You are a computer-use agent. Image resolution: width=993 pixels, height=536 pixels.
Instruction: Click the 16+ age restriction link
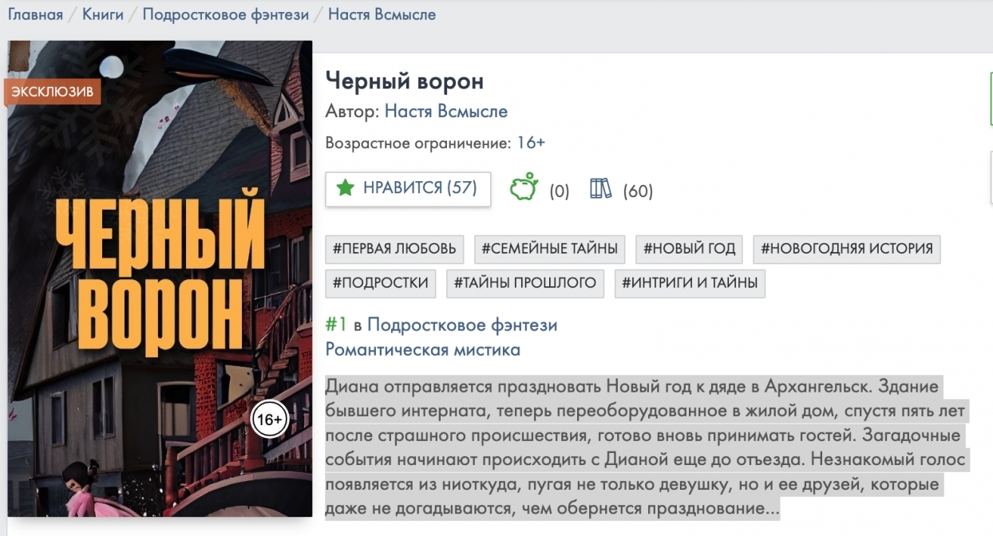point(531,143)
